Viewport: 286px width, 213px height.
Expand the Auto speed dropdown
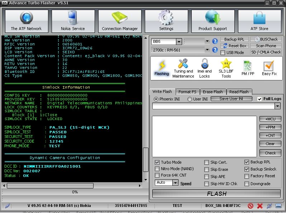[x=175, y=183]
